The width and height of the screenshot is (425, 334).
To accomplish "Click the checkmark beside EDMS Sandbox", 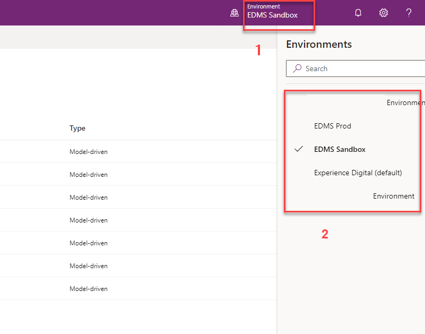I will click(x=298, y=149).
